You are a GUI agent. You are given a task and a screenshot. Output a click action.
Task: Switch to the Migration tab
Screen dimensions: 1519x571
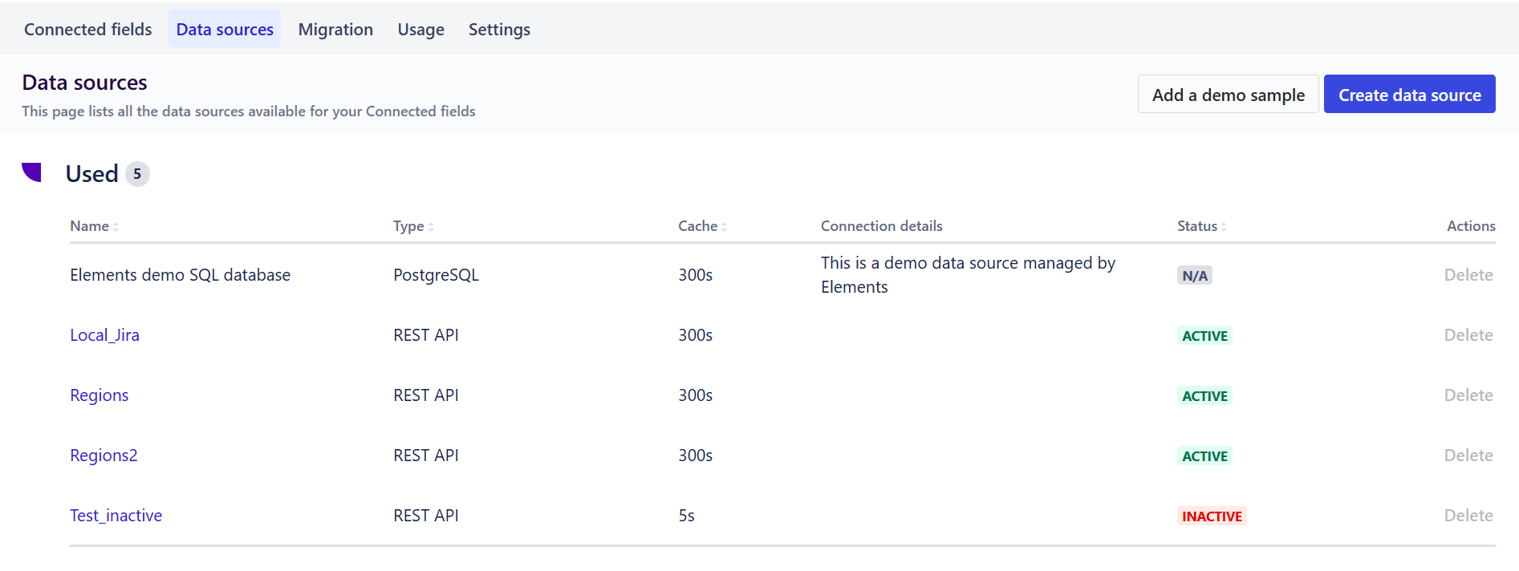tap(335, 30)
